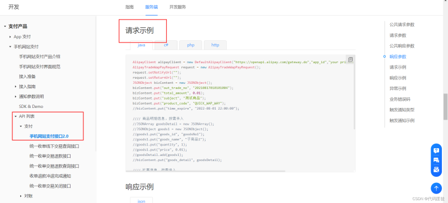Click the out_trade_no code line
Viewport: 448px width, 203px height.
pyautogui.click(x=183, y=88)
